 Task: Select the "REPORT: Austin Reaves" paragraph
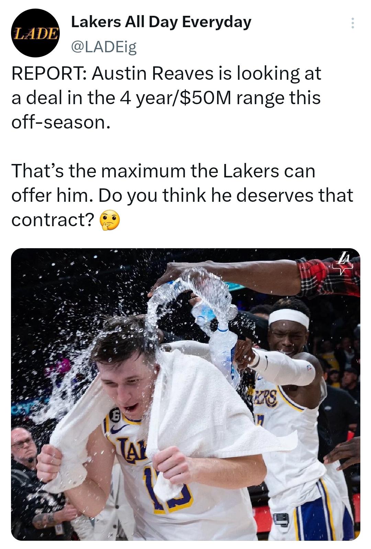click(x=166, y=98)
